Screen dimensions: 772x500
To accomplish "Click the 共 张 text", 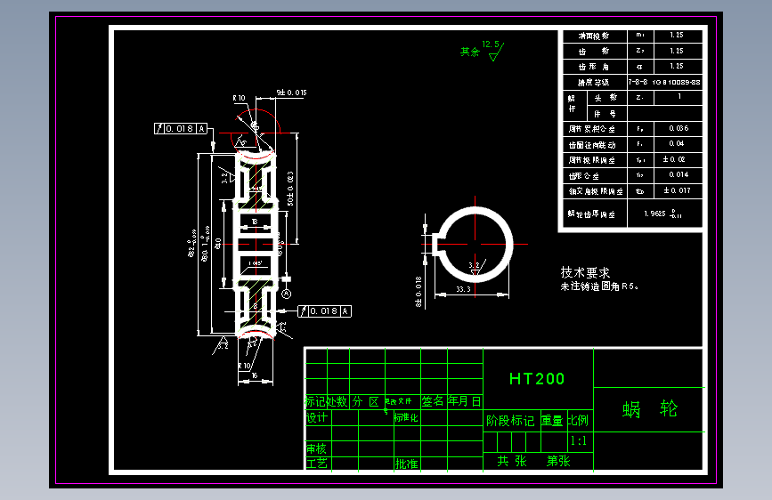I will [x=512, y=461].
